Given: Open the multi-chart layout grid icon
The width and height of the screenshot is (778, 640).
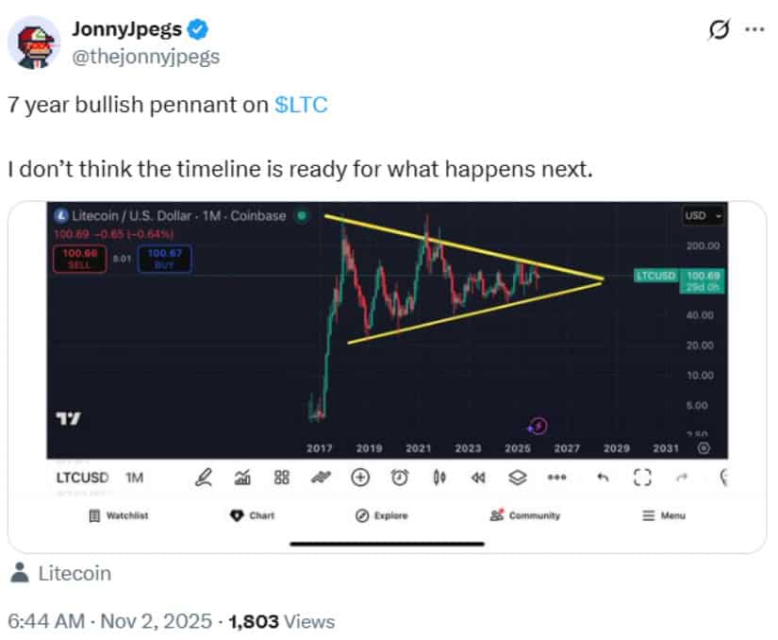Looking at the screenshot, I should click(280, 479).
